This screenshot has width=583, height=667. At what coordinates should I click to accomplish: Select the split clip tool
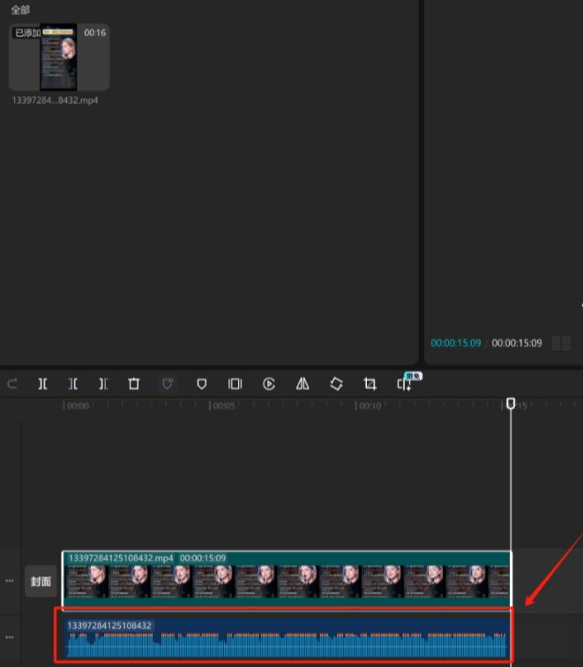(x=42, y=384)
